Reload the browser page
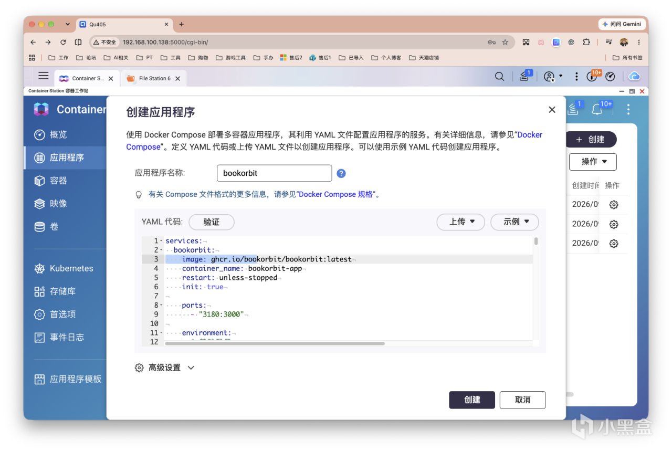This screenshot has width=672, height=451. coord(63,42)
